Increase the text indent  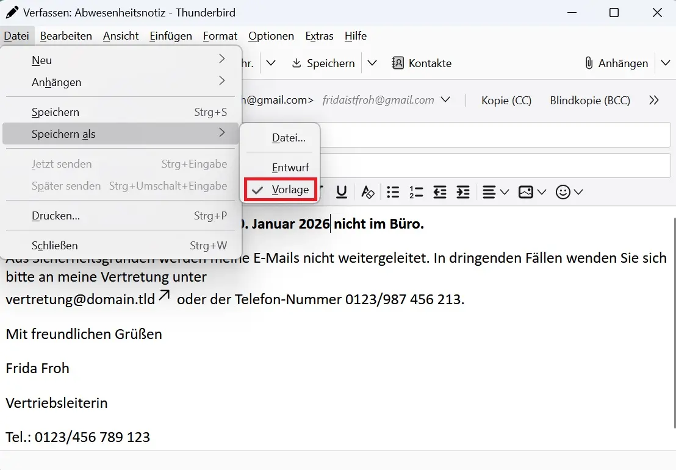(x=463, y=191)
